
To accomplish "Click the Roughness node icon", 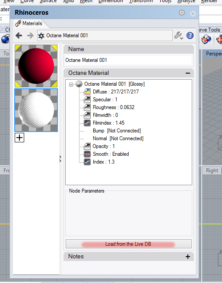I will (87, 107).
